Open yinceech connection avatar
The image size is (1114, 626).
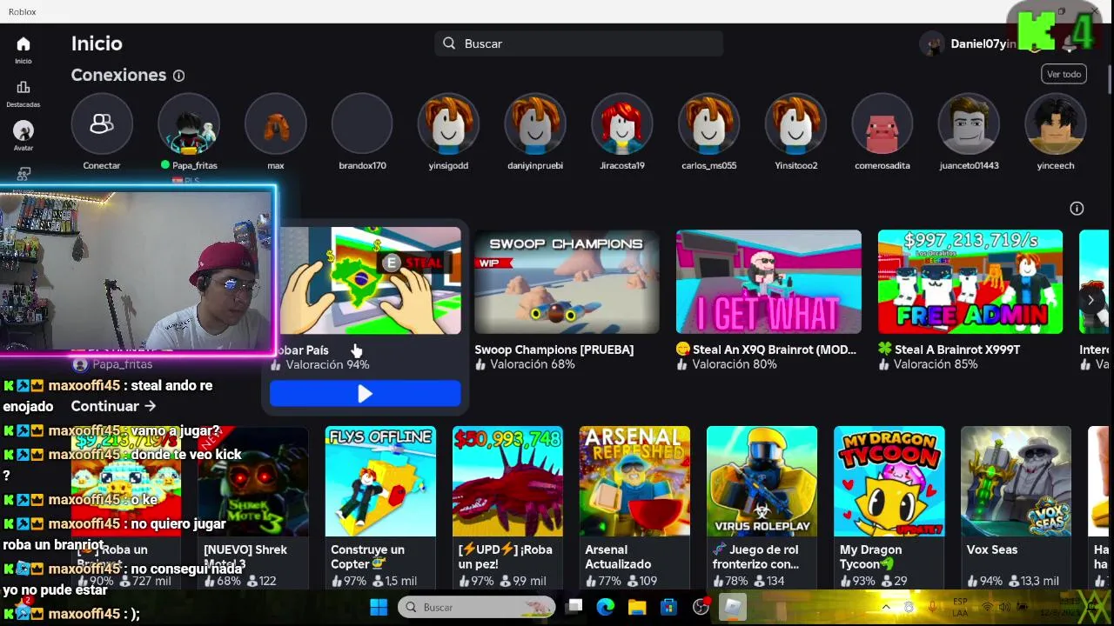tap(1056, 124)
